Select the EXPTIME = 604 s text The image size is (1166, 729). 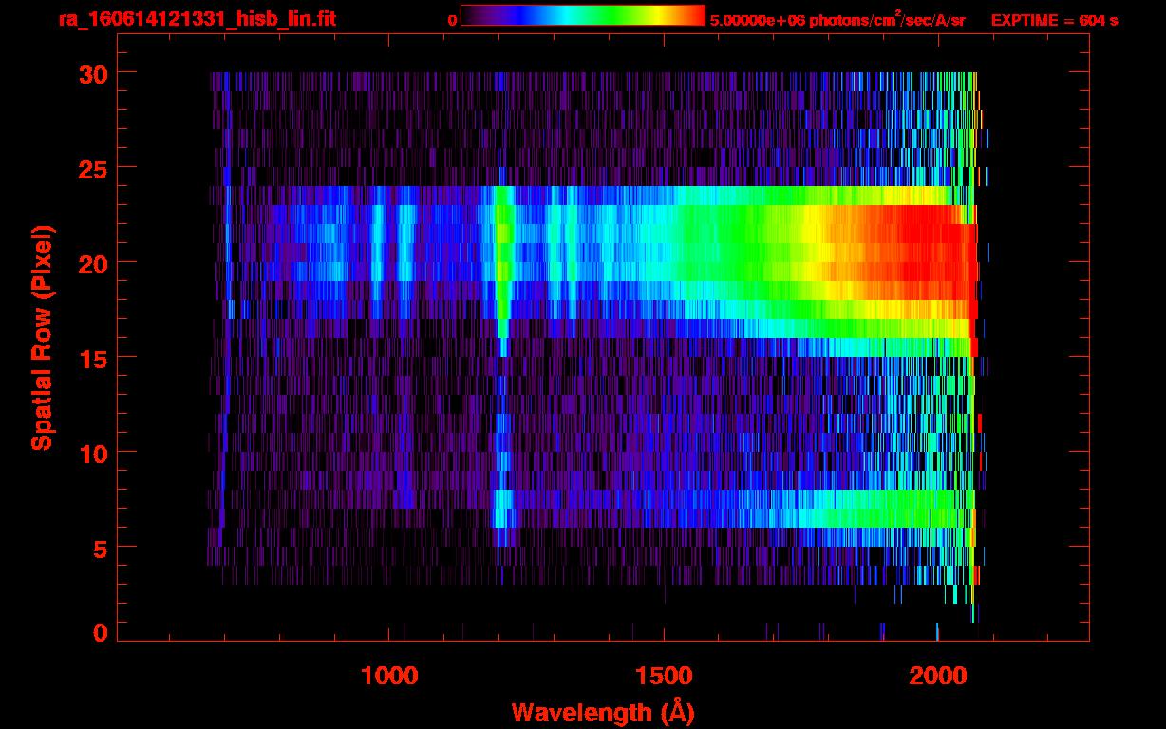(1054, 20)
